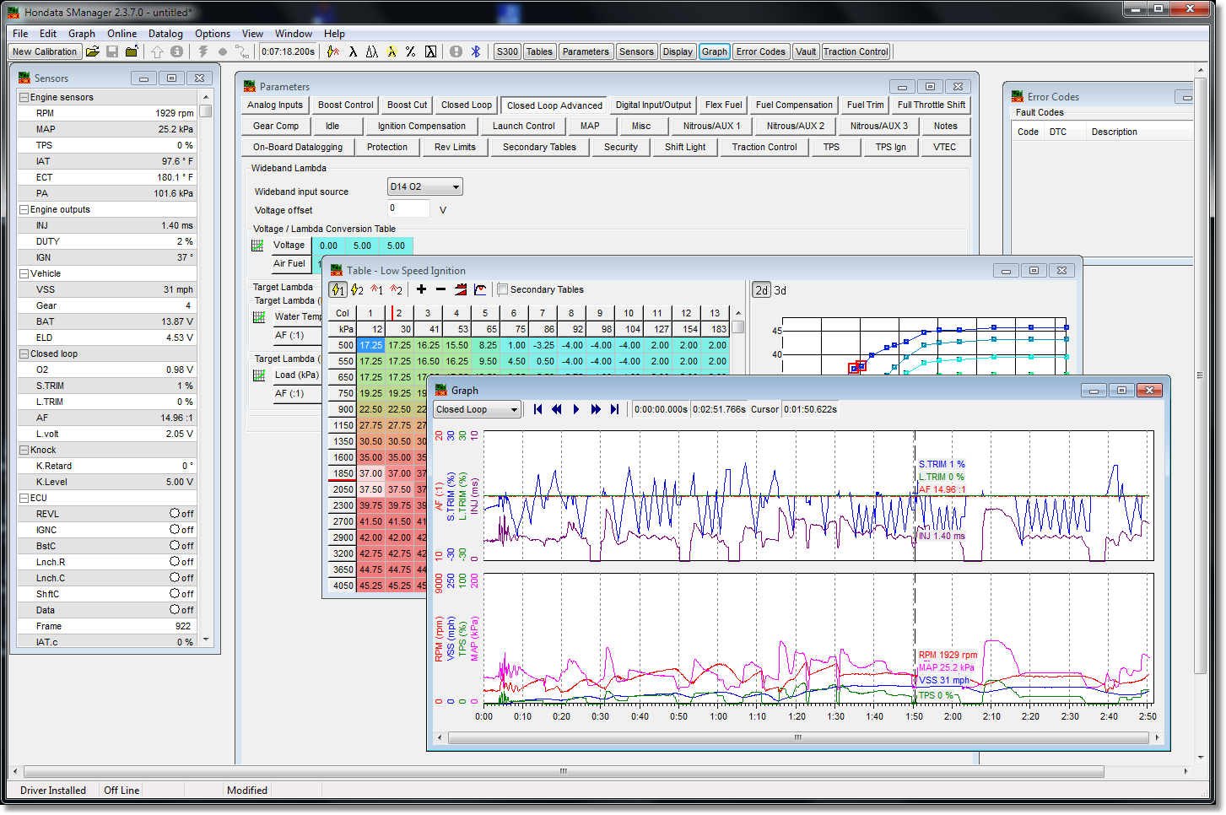
Task: Play the datalog in Graph window
Action: click(576, 409)
